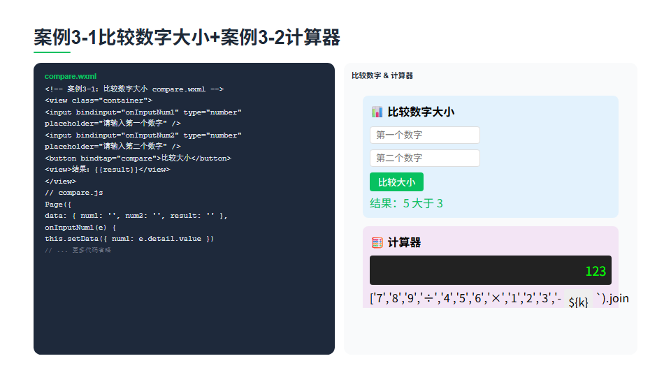
Task: Click the 计算器 section heading
Action: (x=404, y=243)
